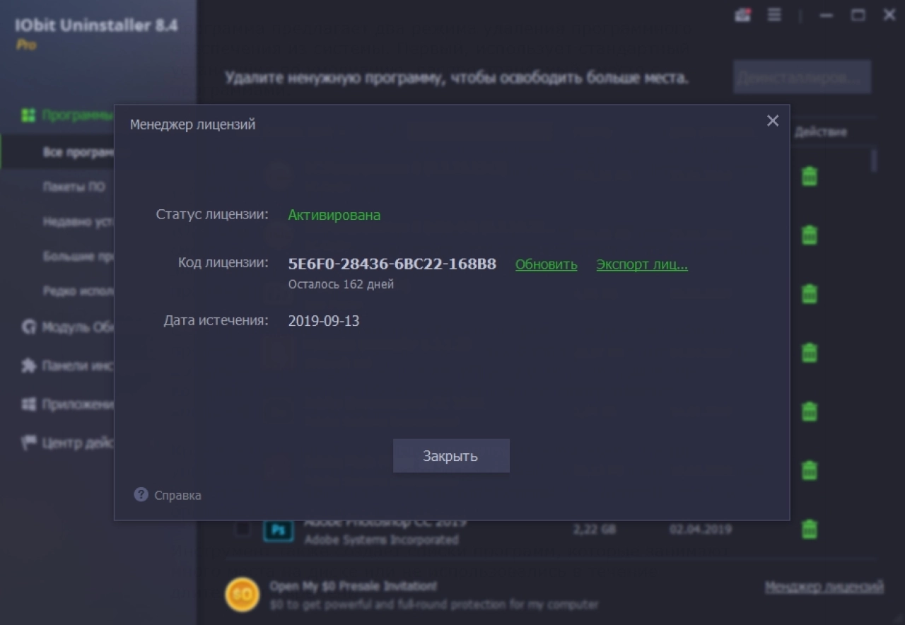Tick the Adobe Photoshop CC 2019 checkbox
This screenshot has height=625, width=905.
click(242, 530)
